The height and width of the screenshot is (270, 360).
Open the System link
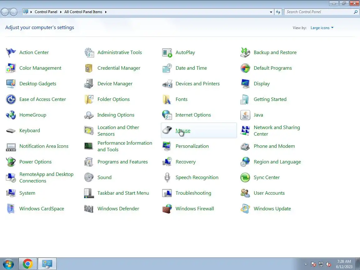point(27,193)
